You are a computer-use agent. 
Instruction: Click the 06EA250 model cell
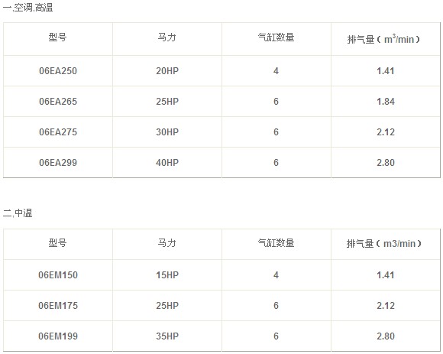tap(58, 70)
